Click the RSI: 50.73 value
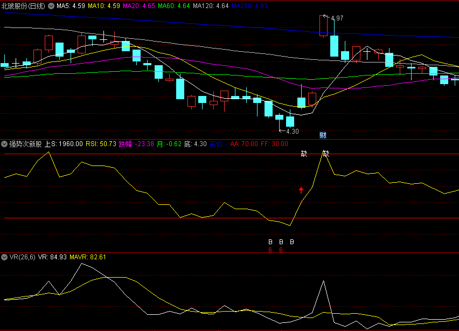The height and width of the screenshot is (331, 459). pyautogui.click(x=101, y=144)
